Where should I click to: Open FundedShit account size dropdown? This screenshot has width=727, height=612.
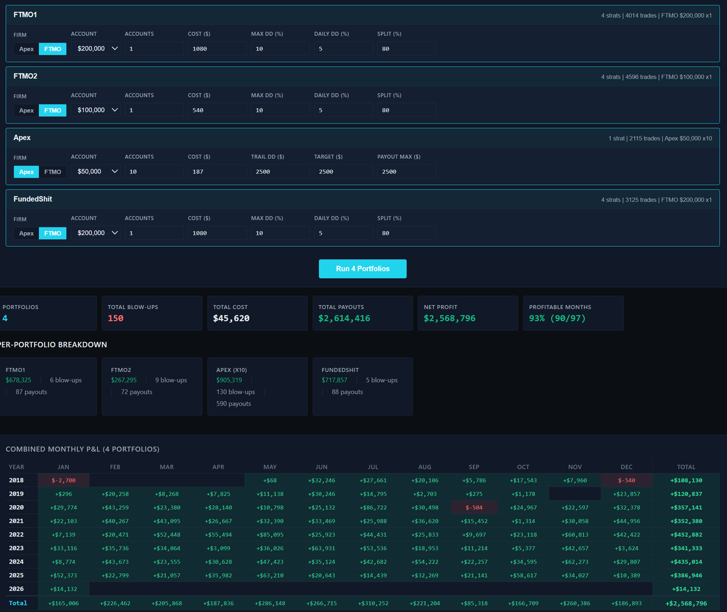pos(97,232)
